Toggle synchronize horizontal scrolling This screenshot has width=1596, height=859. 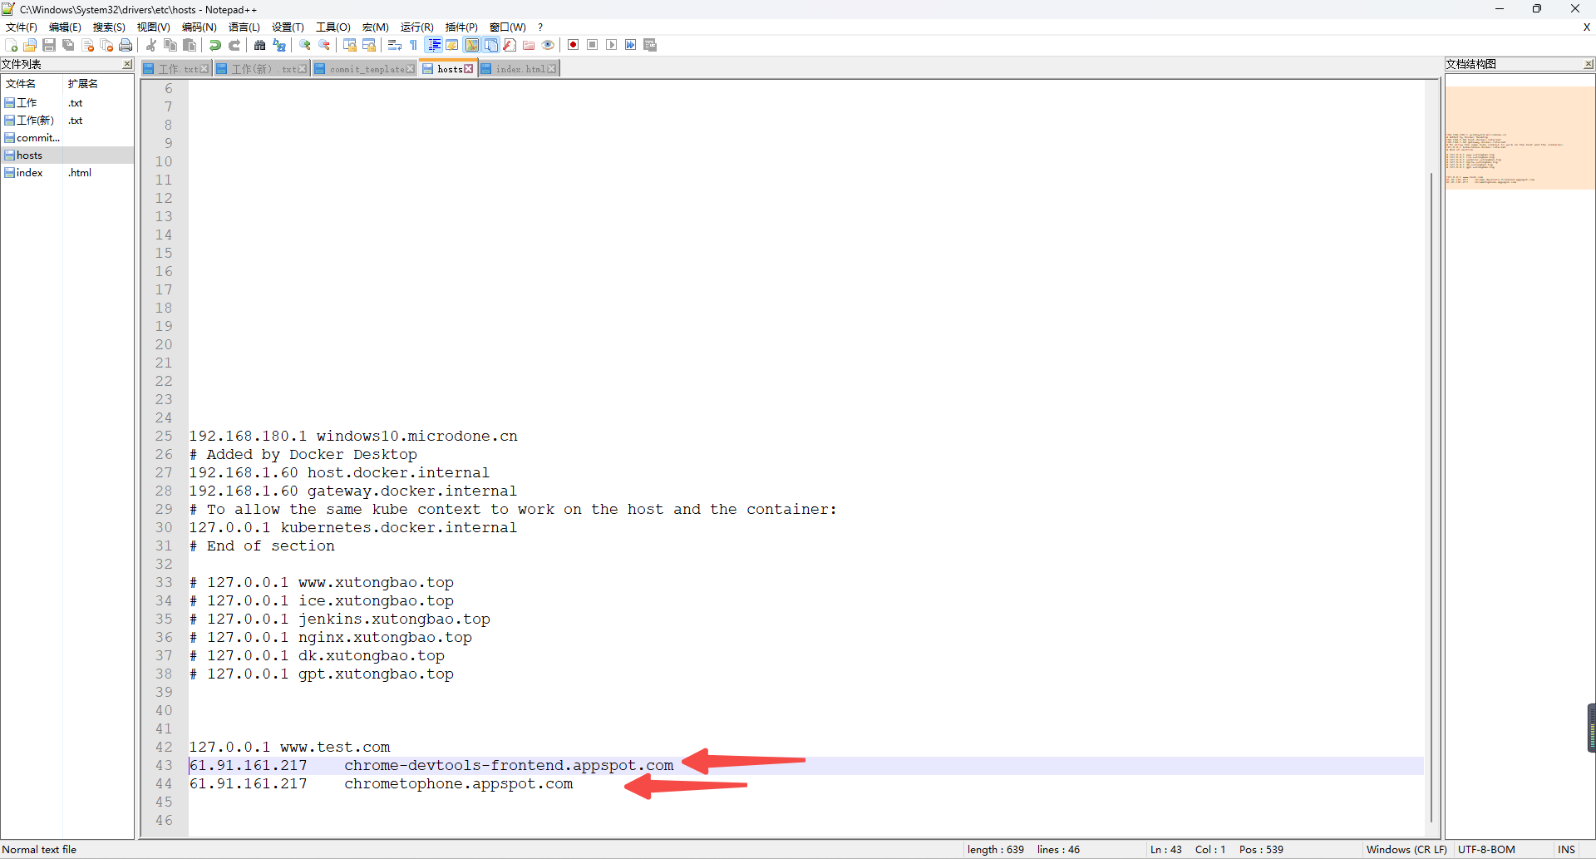(x=369, y=45)
